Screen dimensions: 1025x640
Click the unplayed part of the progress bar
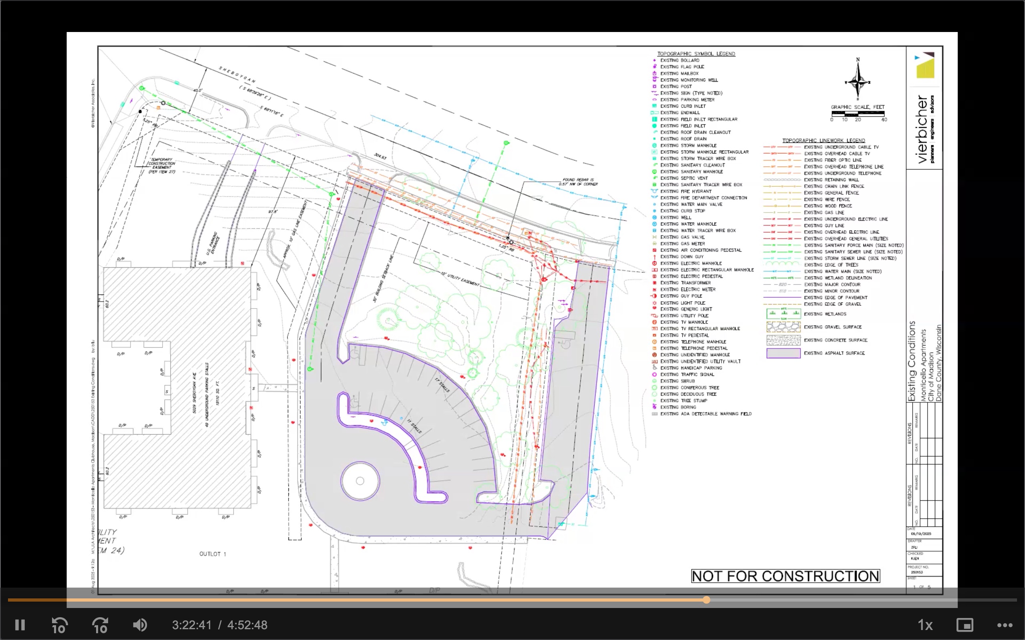860,600
